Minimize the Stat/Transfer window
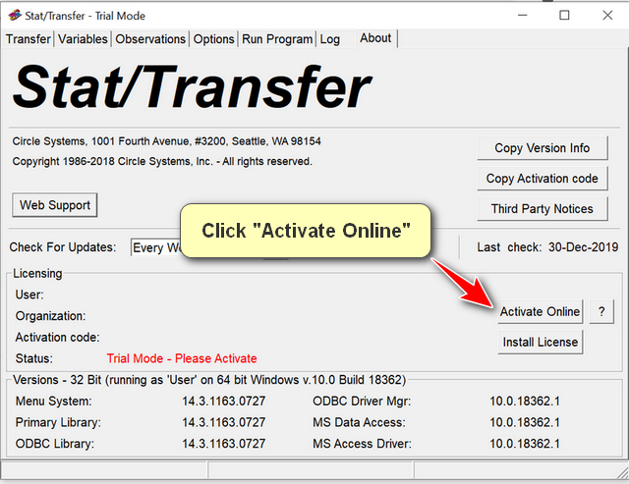Screen dimensions: 629x484 518,15
